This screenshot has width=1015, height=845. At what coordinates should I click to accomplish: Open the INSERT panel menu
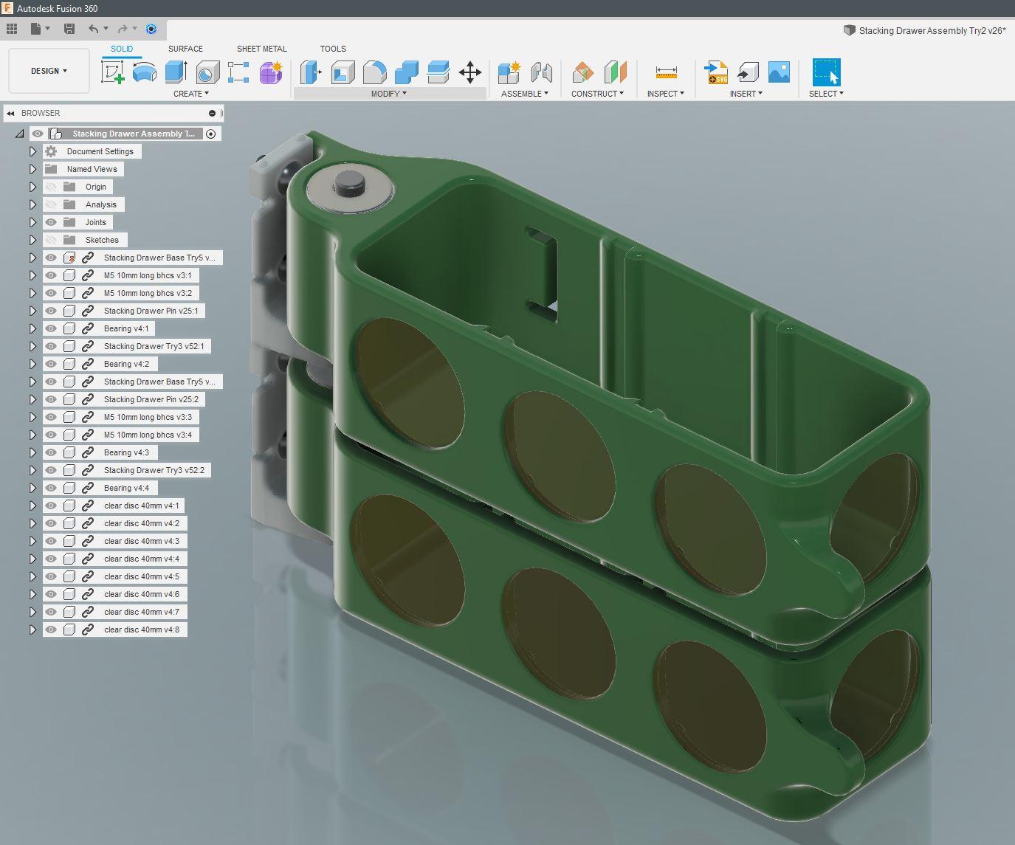point(746,94)
